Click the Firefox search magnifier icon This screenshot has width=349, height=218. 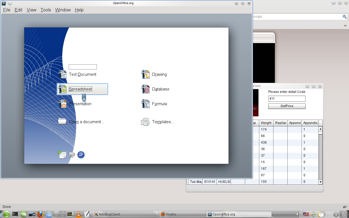point(345,17)
